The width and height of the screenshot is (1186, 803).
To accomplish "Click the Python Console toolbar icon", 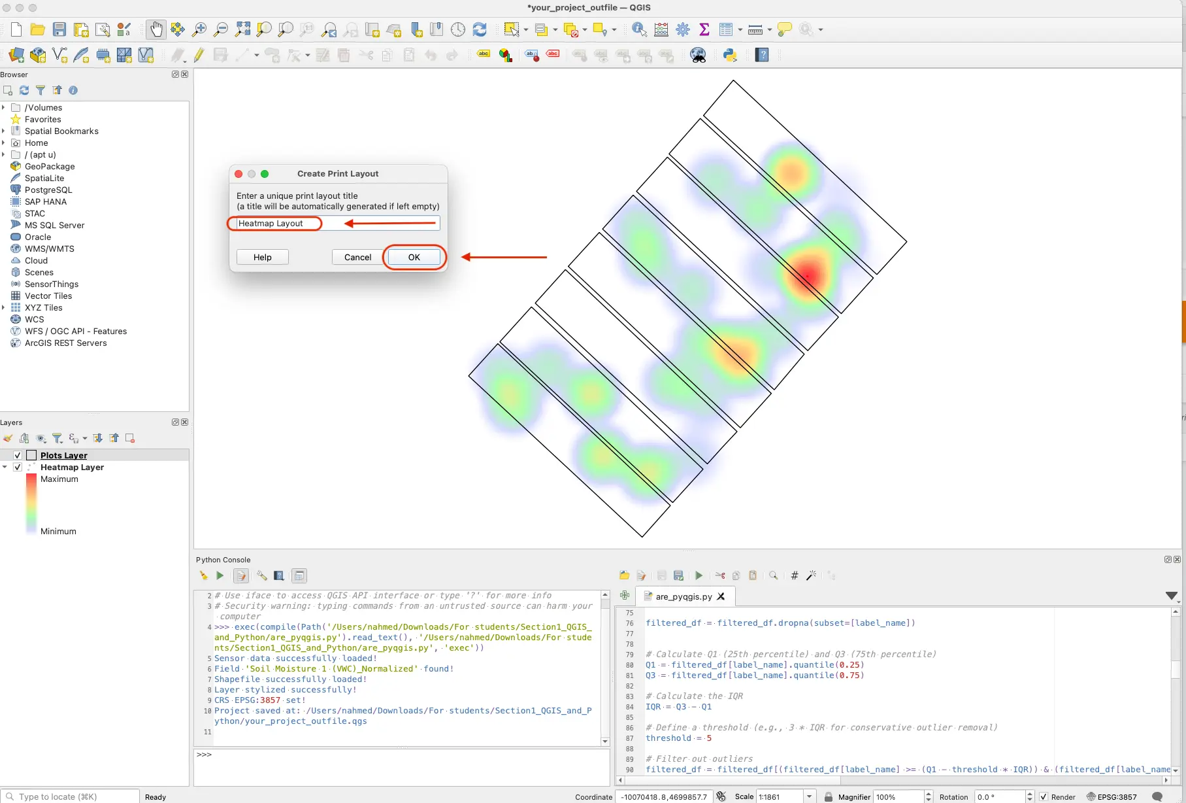I will (x=731, y=56).
